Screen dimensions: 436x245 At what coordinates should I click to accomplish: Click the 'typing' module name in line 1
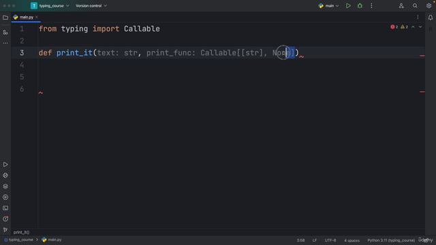[74, 29]
